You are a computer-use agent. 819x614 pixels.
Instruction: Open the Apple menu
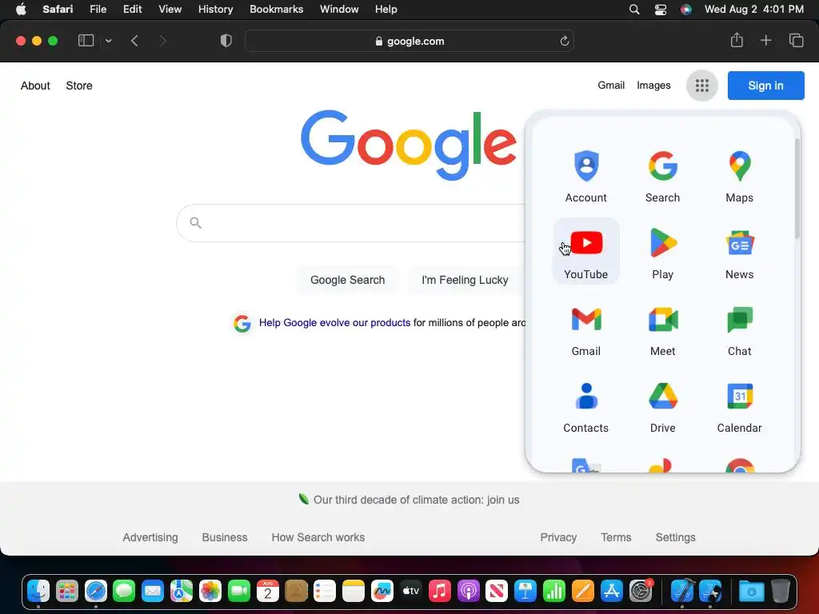[21, 9]
